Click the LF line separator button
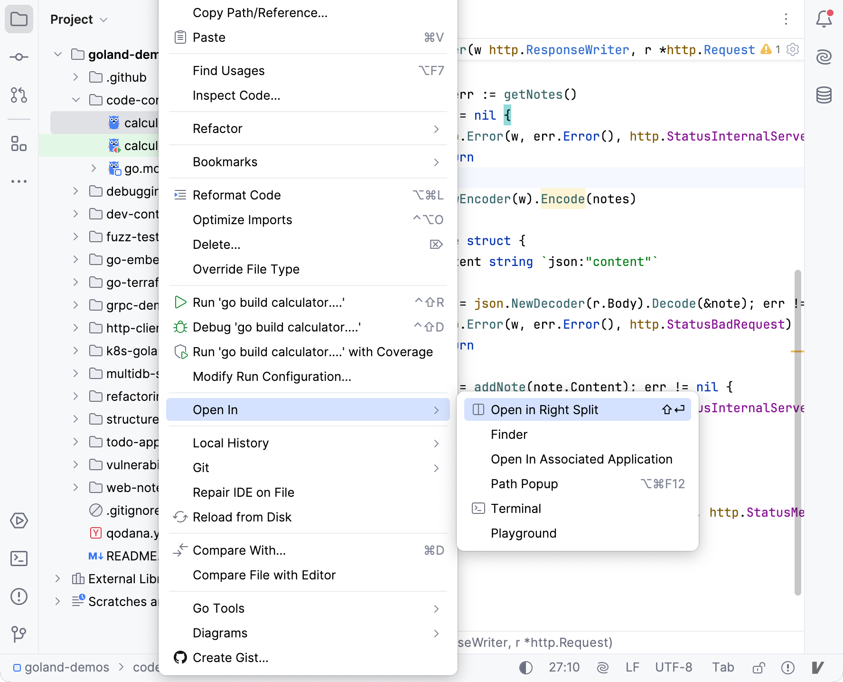 click(x=632, y=668)
